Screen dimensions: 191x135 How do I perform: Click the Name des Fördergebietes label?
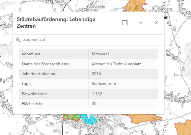(x=45, y=64)
